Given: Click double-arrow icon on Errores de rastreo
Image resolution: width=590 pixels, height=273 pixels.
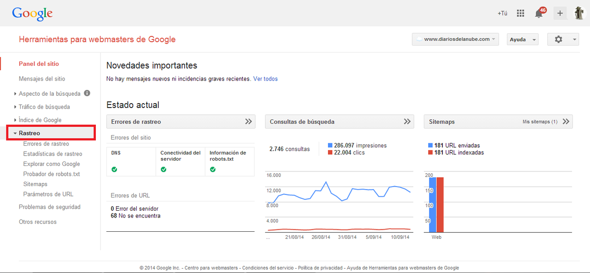Looking at the screenshot, I should point(248,122).
